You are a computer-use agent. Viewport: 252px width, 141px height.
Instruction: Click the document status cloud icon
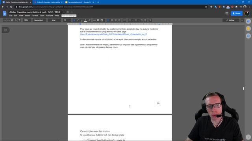click(72, 12)
